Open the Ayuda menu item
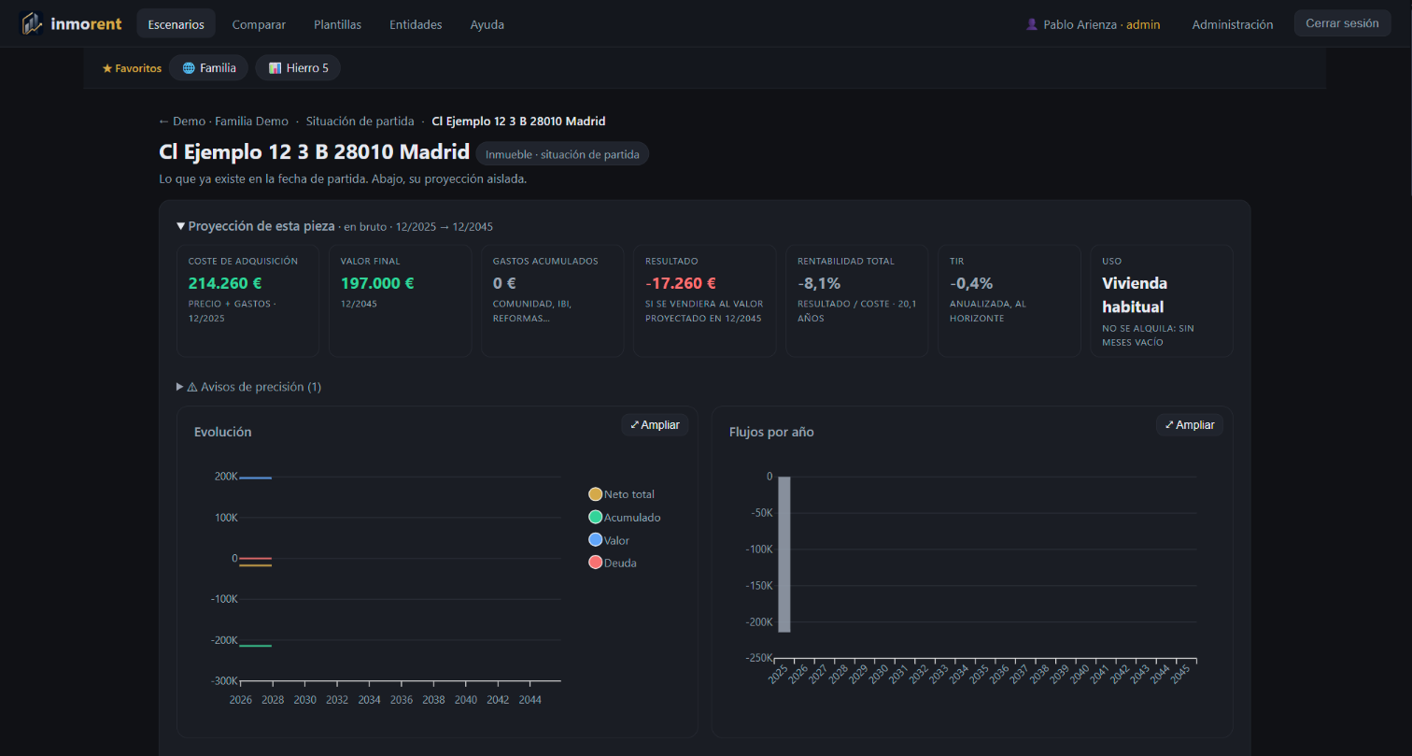 487,24
